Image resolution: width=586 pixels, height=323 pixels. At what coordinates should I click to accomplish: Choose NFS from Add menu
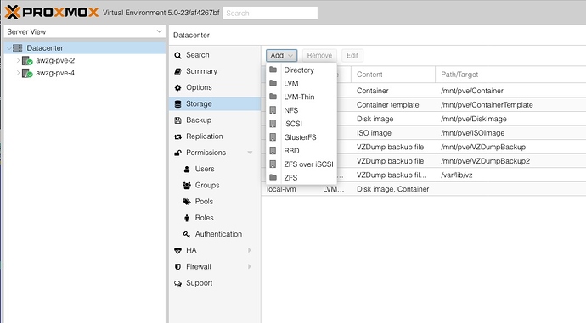point(301,110)
